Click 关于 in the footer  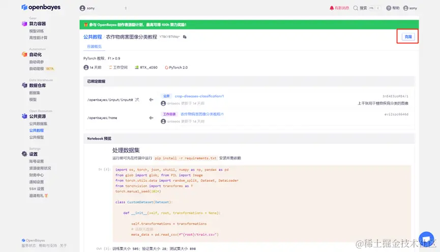[63, 245]
